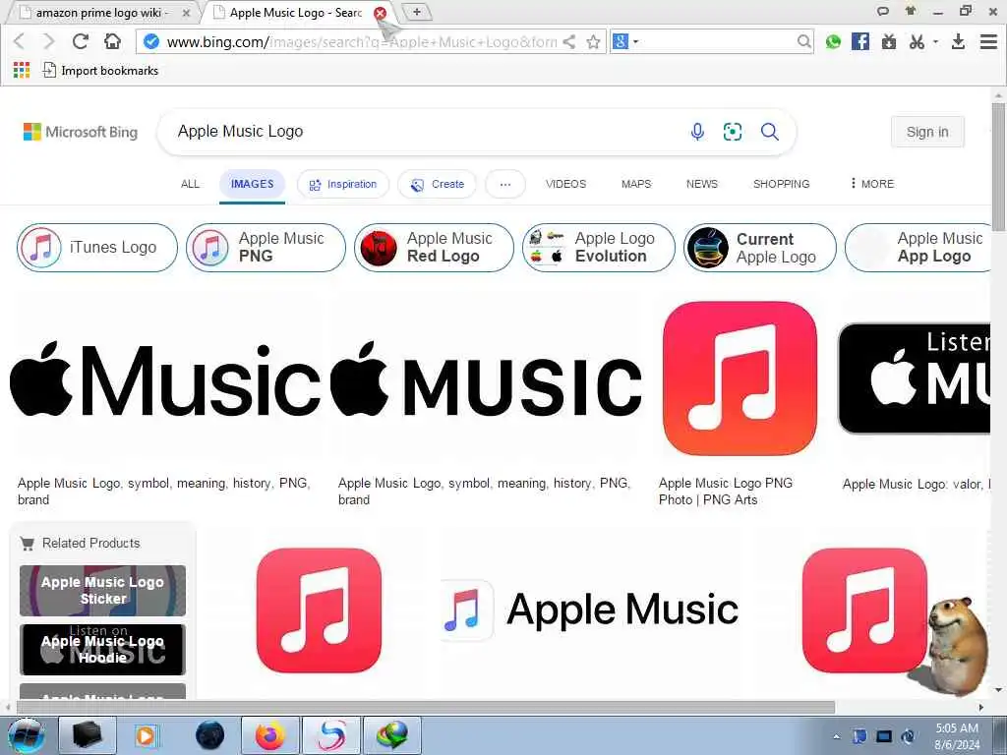
Task: Select the IMAGES results tab
Action: click(253, 184)
